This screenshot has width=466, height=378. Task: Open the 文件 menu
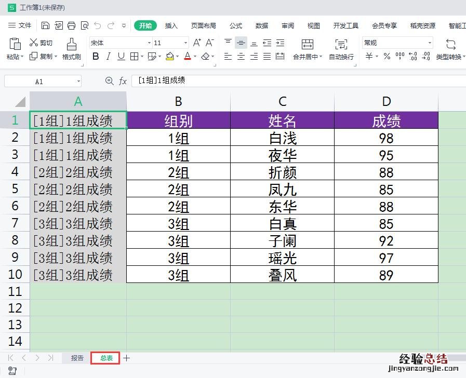pyautogui.click(x=20, y=25)
